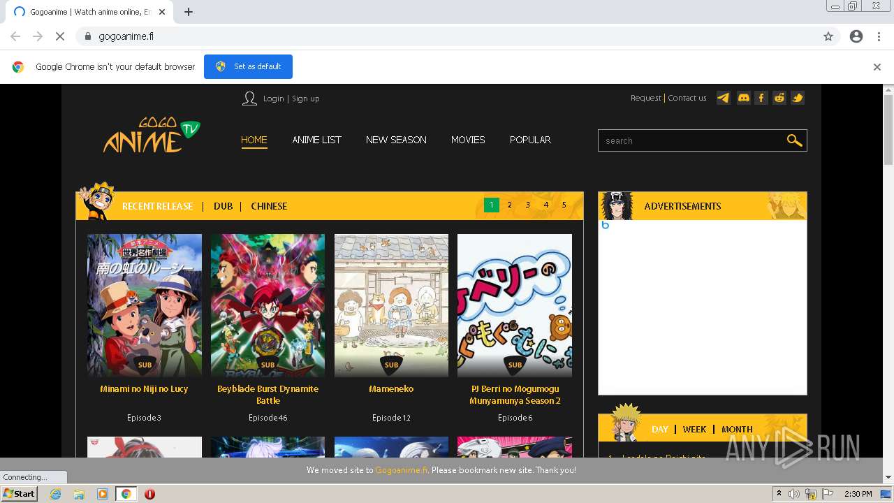Click PJ Berri no Mogumogu Munyamunya title

click(x=515, y=395)
